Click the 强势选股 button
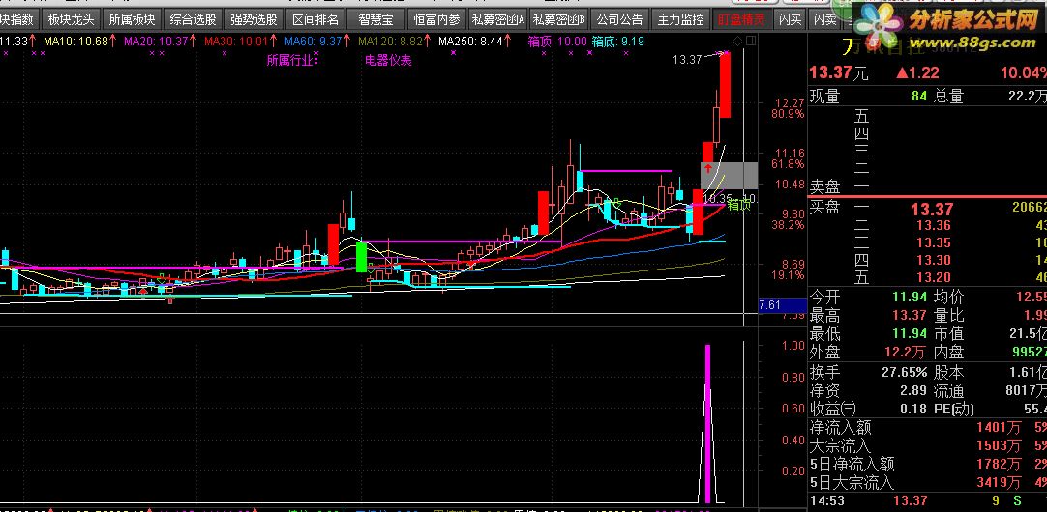 (254, 19)
